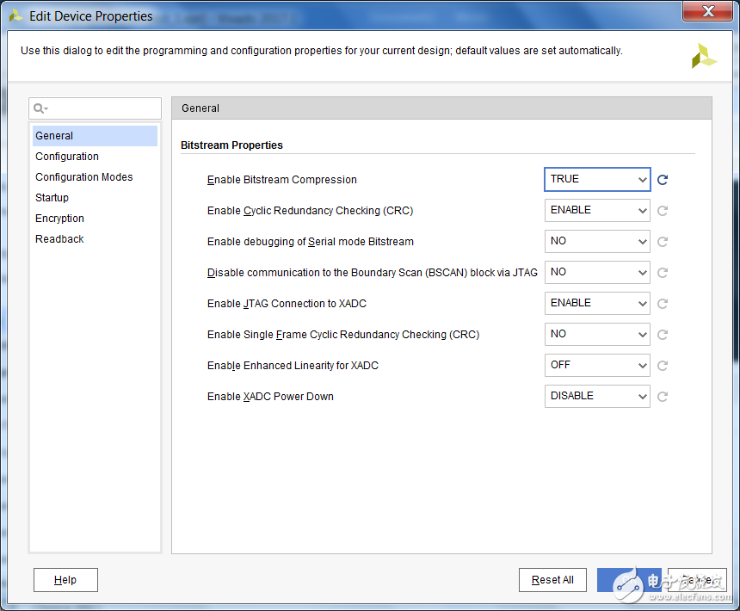Click reset icon beside Enhanced Linearity for XADC
The width and height of the screenshot is (740, 611).
[x=663, y=366]
